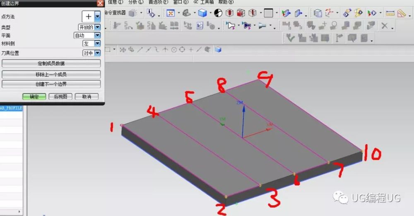The height and width of the screenshot is (216, 414).
Task: Open the 信息(I) menu
Action: click(x=116, y=2)
